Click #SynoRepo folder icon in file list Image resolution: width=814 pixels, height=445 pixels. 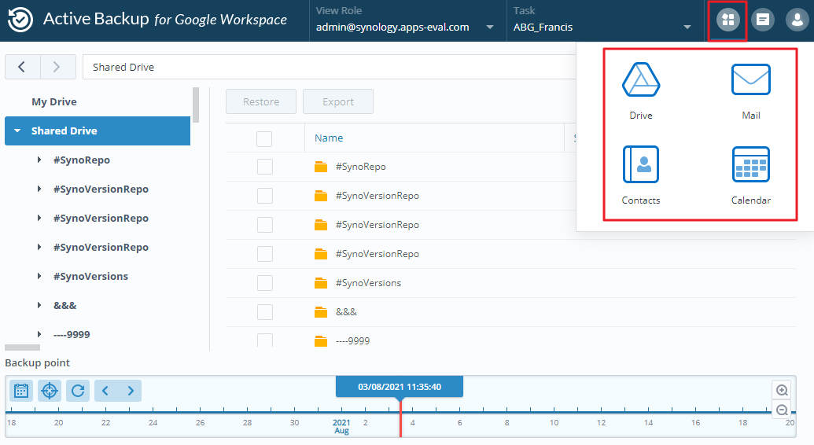(x=321, y=167)
